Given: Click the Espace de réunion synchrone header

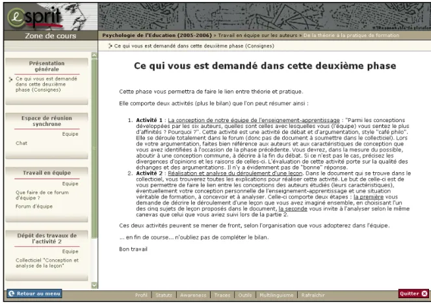Looking at the screenshot, I should click(47, 121).
